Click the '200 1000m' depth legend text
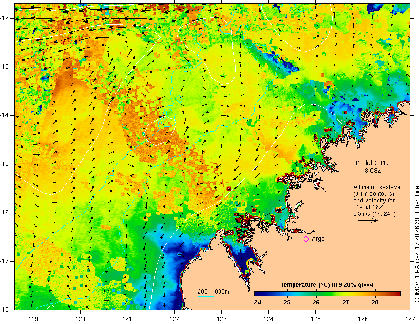 tap(213, 291)
